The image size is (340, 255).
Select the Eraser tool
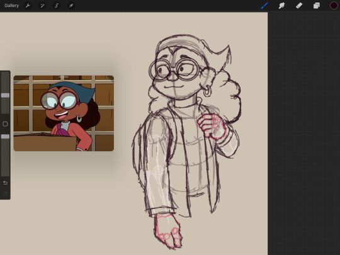point(299,6)
